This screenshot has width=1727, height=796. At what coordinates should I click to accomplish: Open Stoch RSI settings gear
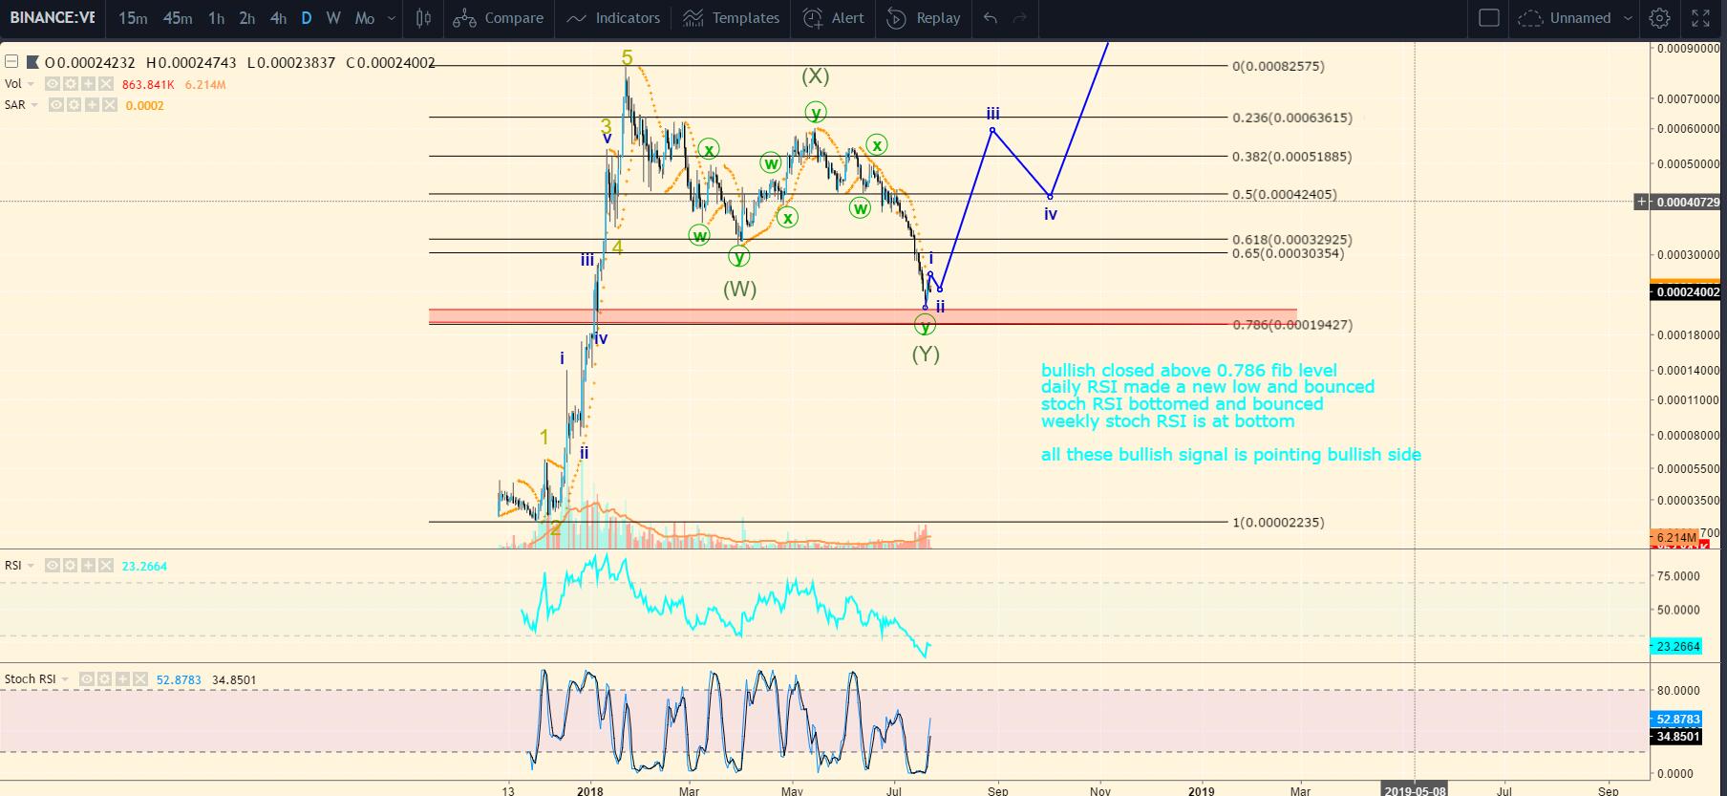pyautogui.click(x=103, y=679)
